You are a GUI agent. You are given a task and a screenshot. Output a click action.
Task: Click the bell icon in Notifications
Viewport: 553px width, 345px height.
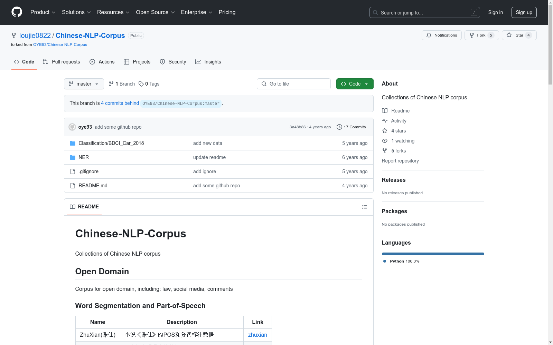[429, 35]
